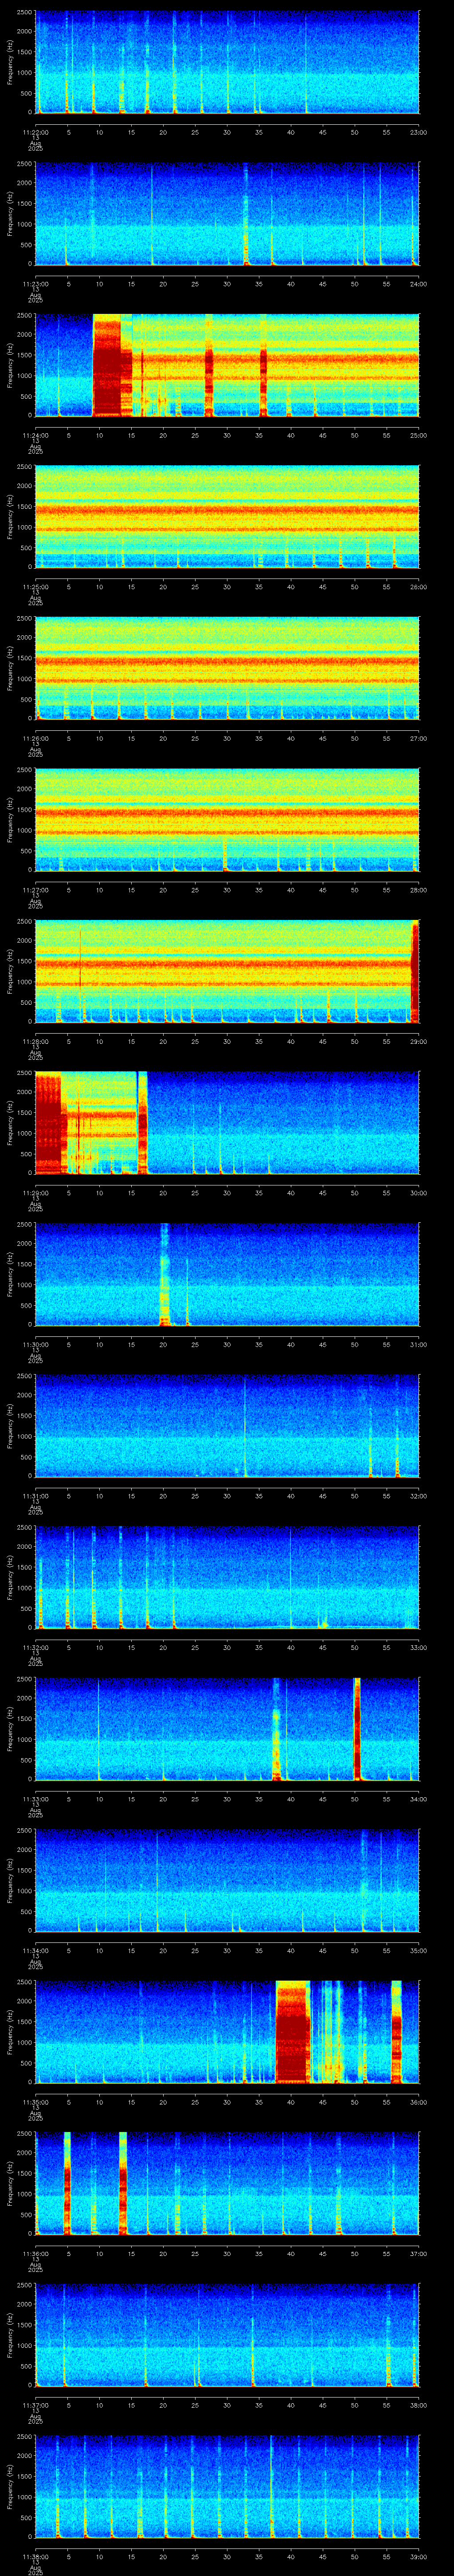This screenshot has height=2576, width=454.
Task: Click the 39:00 end time label
Action: (x=419, y=2556)
